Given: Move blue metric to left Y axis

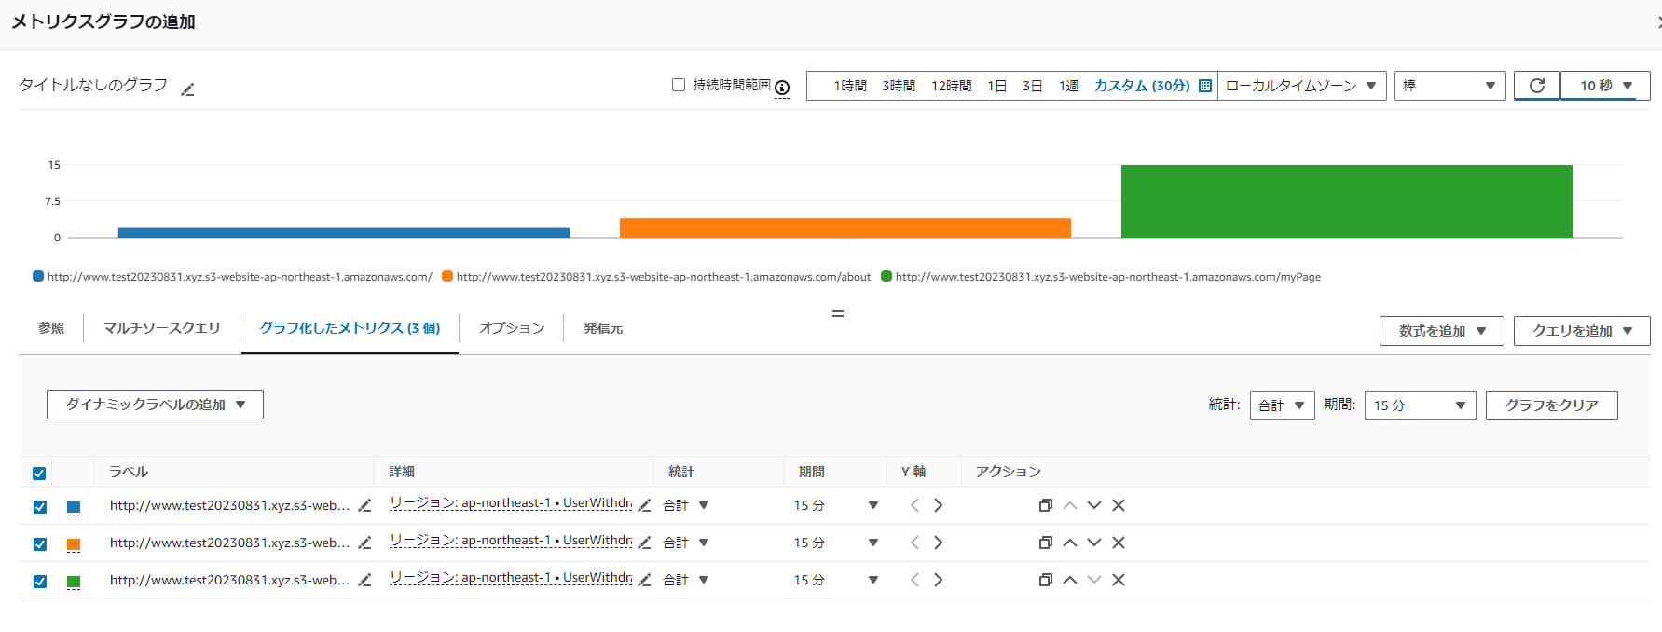Looking at the screenshot, I should pos(914,505).
